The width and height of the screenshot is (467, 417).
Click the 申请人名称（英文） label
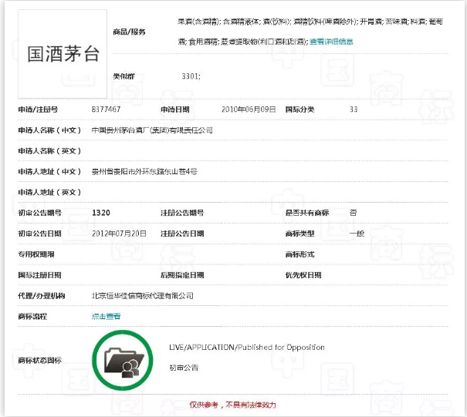click(x=49, y=151)
